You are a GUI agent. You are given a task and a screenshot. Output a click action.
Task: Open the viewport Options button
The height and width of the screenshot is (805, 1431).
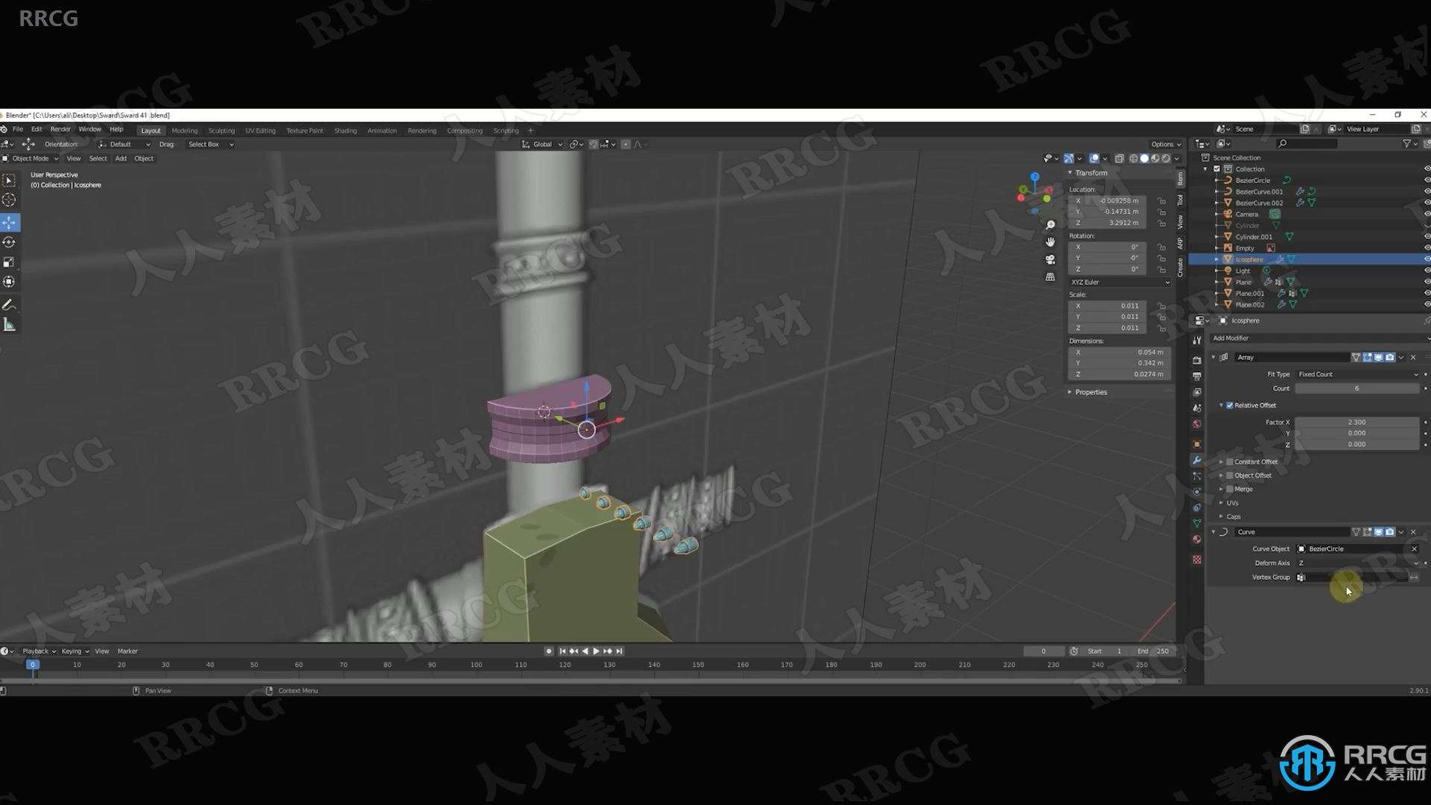tap(1166, 145)
